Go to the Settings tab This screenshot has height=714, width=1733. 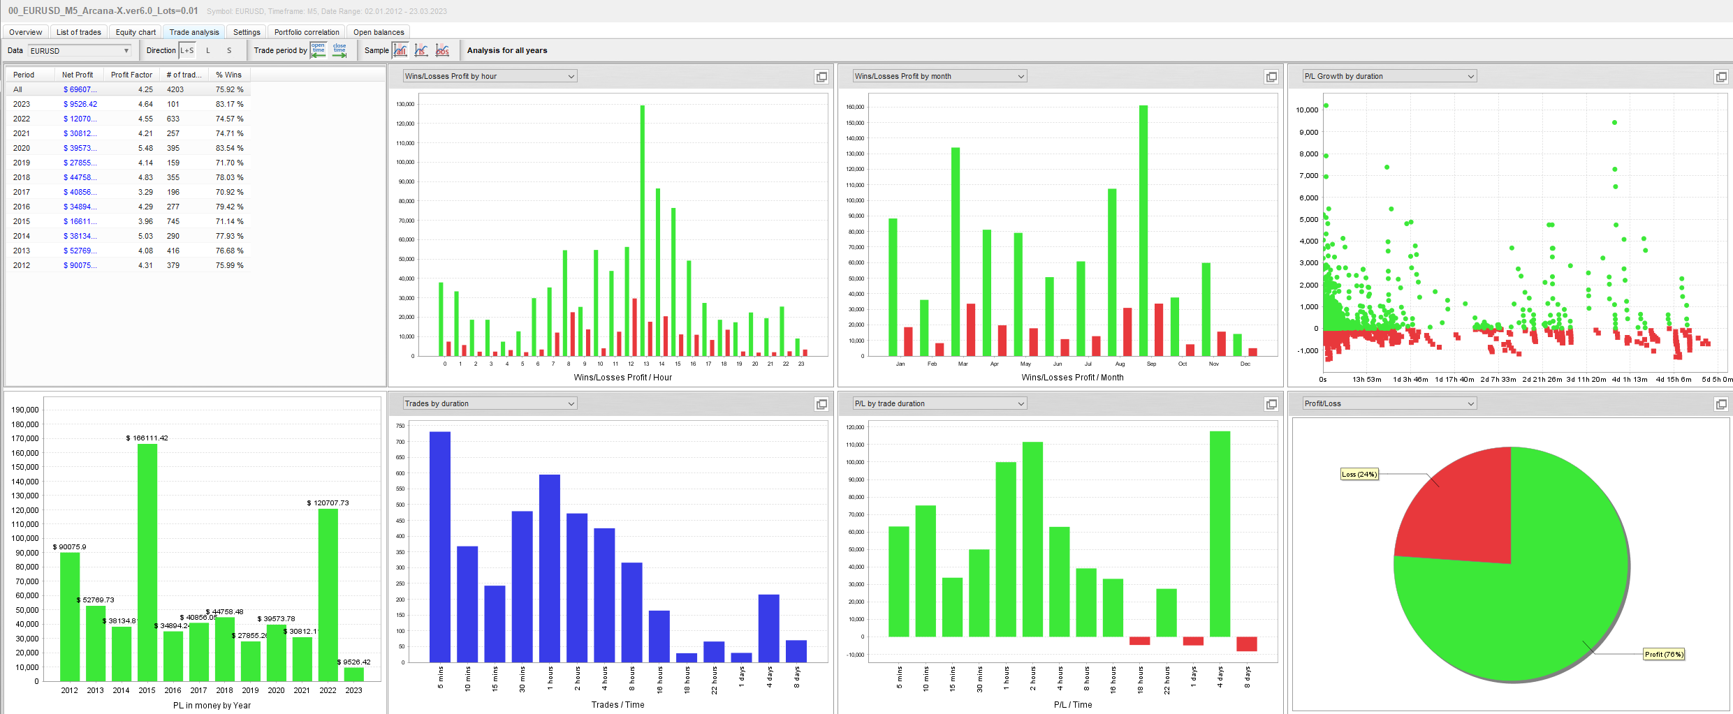pos(247,32)
